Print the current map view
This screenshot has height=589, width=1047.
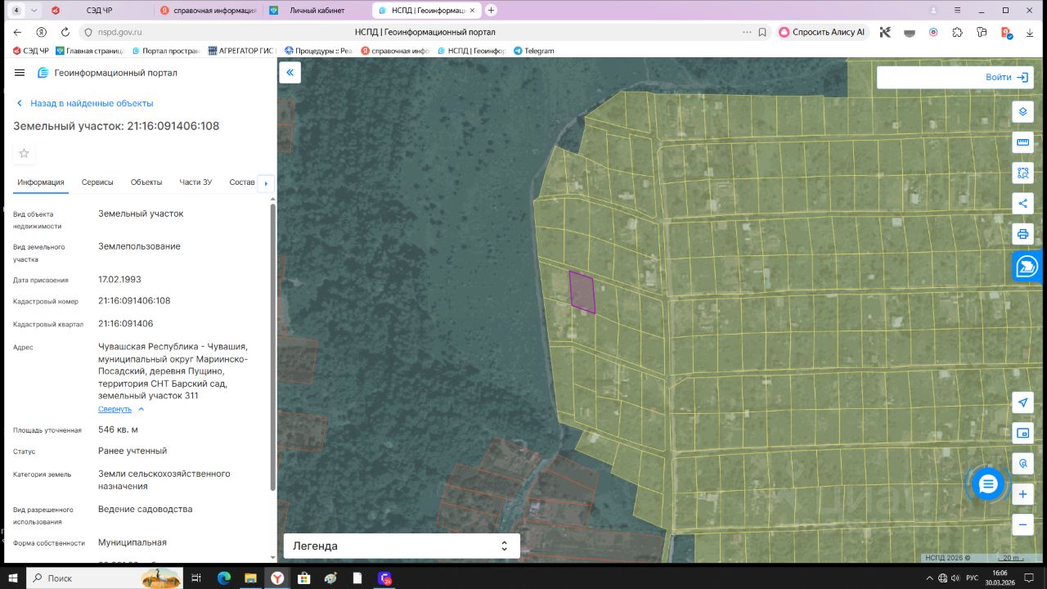(1022, 234)
